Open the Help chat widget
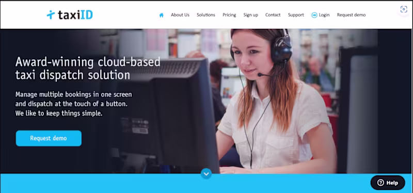413x193 pixels. click(x=388, y=183)
